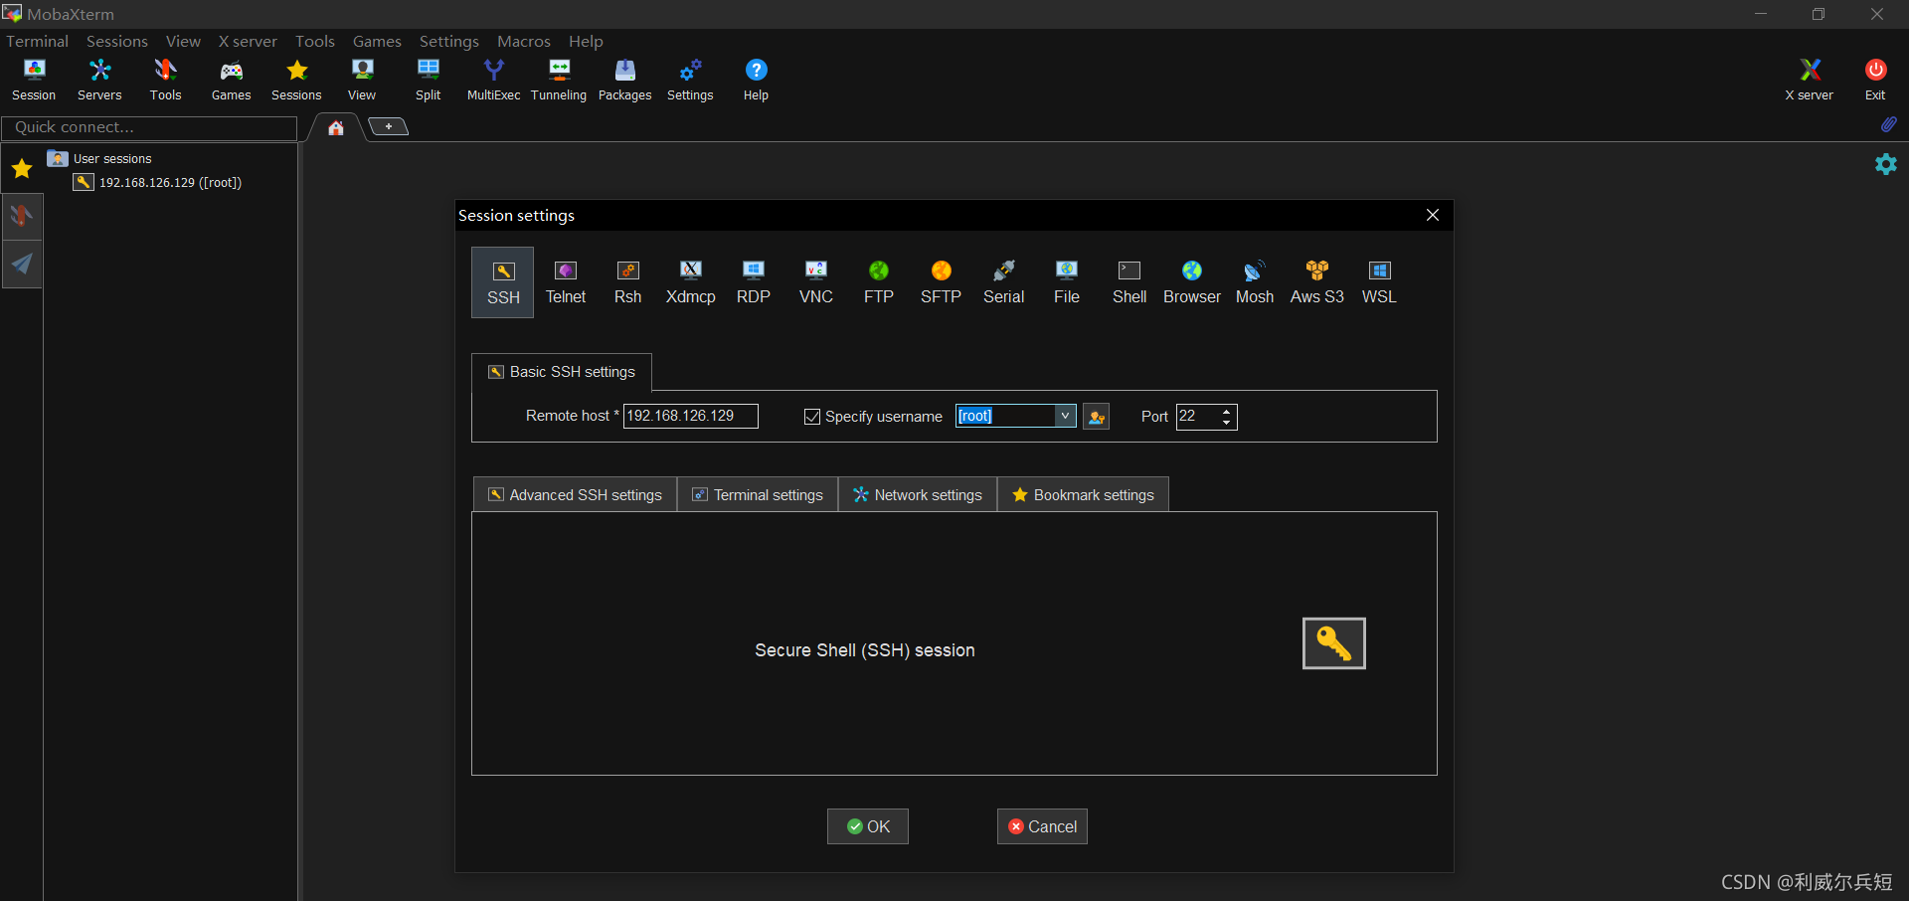Toggle the Specify username checkbox
Image resolution: width=1909 pixels, height=901 pixels.
coord(812,417)
